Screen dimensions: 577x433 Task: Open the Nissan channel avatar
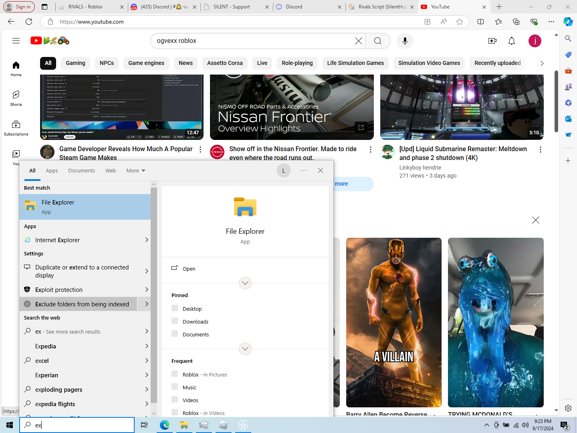tap(217, 152)
